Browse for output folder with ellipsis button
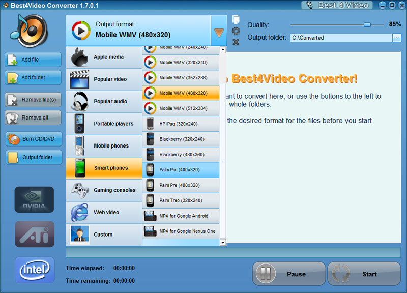The height and width of the screenshot is (293, 407). 396,38
